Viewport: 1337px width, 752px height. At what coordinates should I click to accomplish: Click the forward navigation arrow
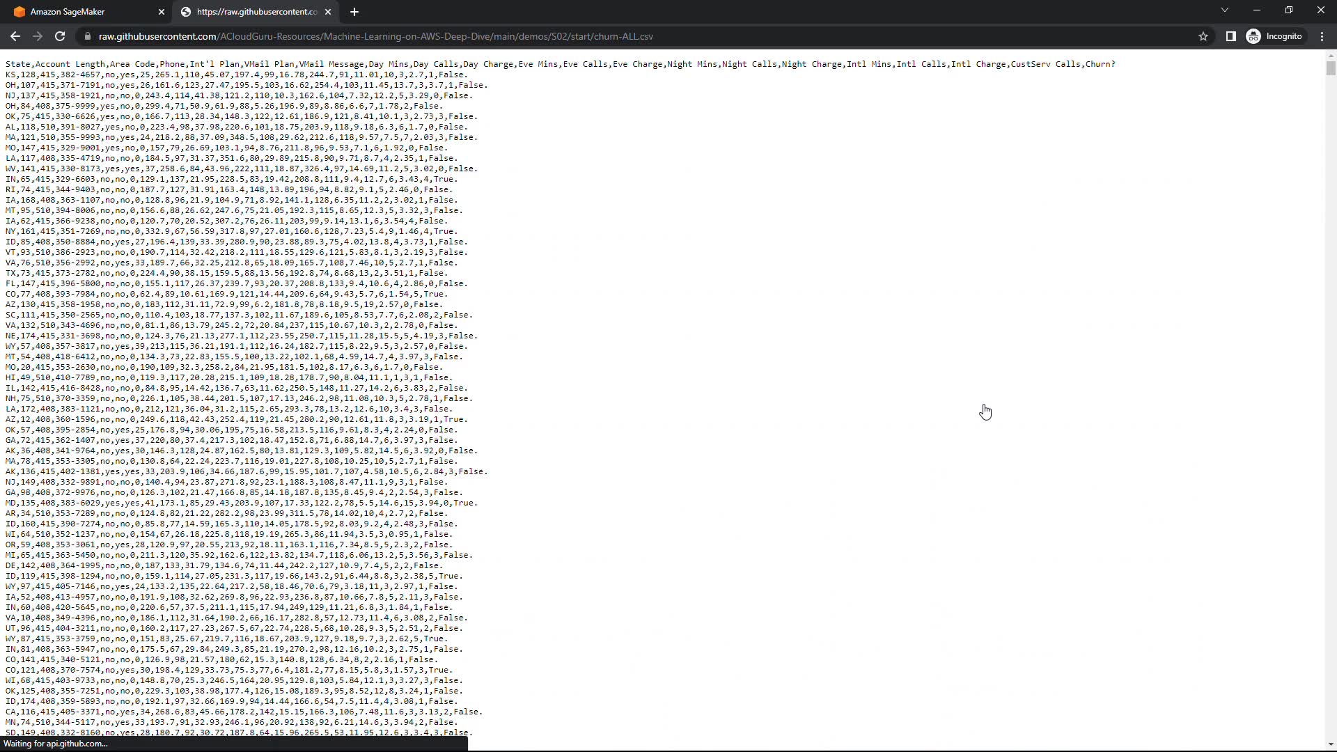[x=38, y=36]
